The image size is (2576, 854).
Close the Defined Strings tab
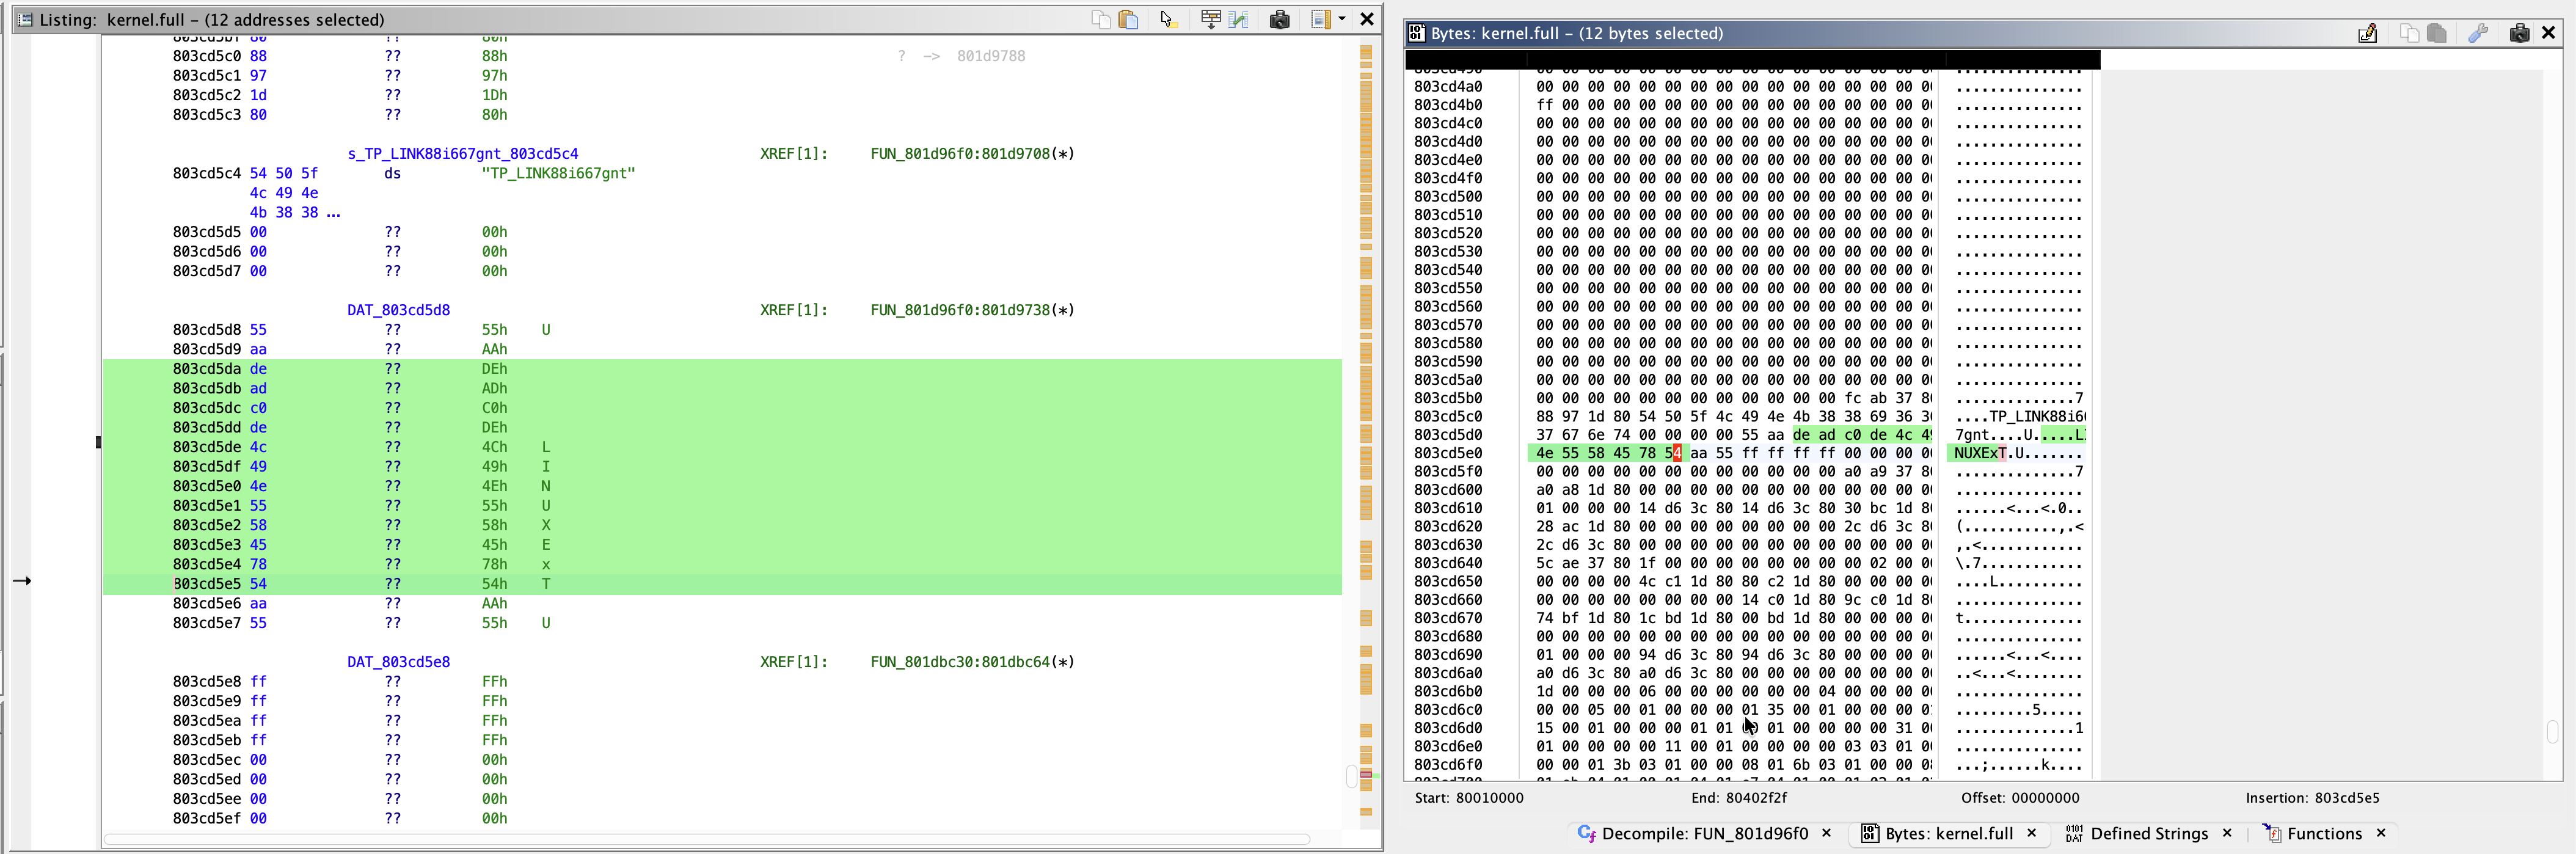pyautogui.click(x=2227, y=832)
